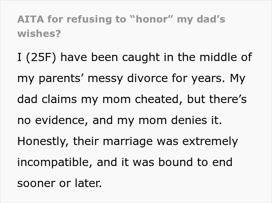This screenshot has height=203, width=272.
Task: Click the word "incompatible" in the paragraph
Action: (53, 163)
